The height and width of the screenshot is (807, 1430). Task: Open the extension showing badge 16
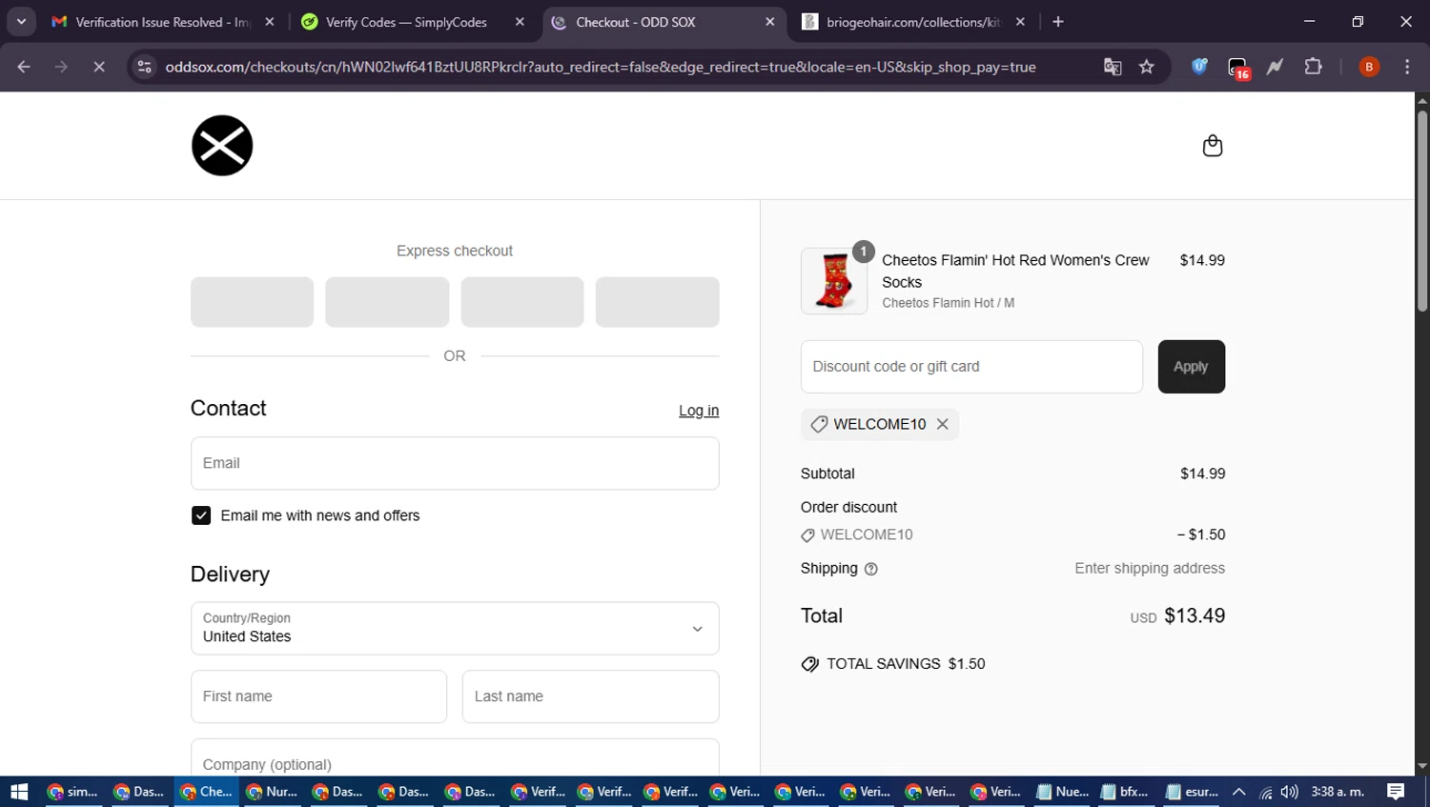tap(1237, 68)
